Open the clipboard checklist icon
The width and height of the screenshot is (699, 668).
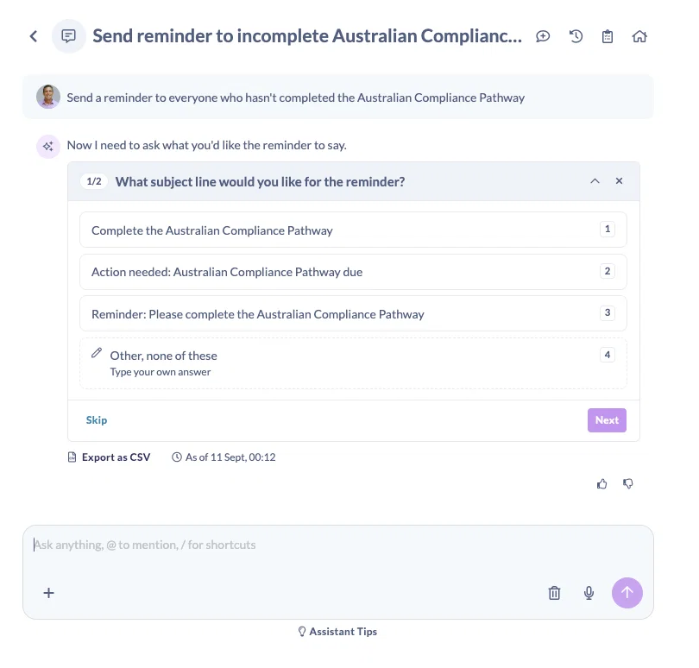coord(608,36)
